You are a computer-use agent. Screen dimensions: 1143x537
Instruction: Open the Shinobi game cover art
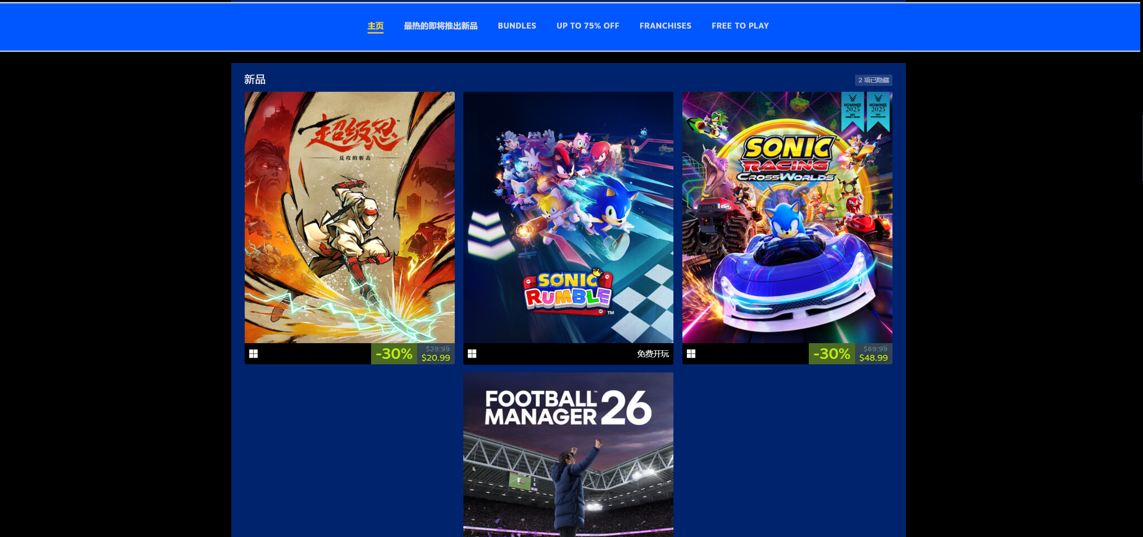point(350,218)
